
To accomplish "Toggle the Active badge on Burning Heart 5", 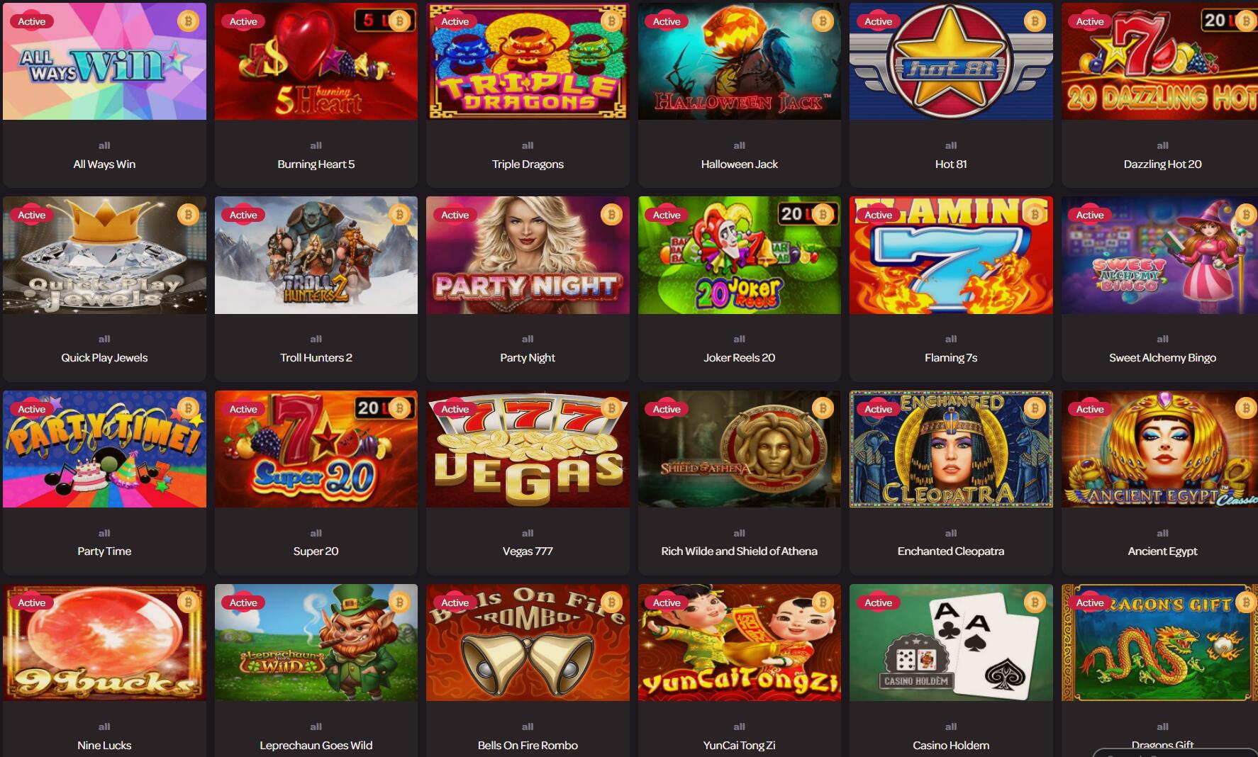I will (x=243, y=21).
